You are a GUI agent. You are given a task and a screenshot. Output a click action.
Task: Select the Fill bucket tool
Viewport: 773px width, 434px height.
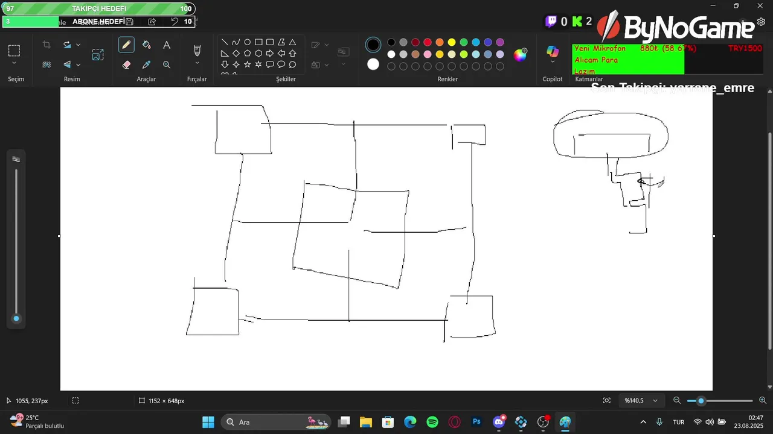(146, 45)
